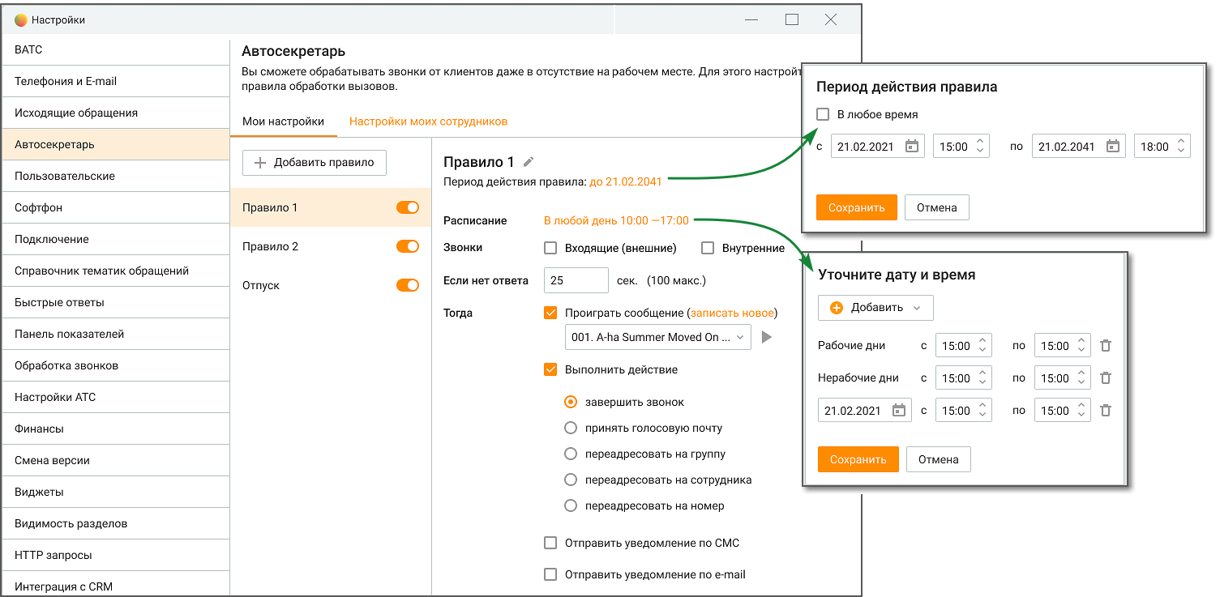
Task: Save the rule period with Сохранить
Action: [x=857, y=207]
